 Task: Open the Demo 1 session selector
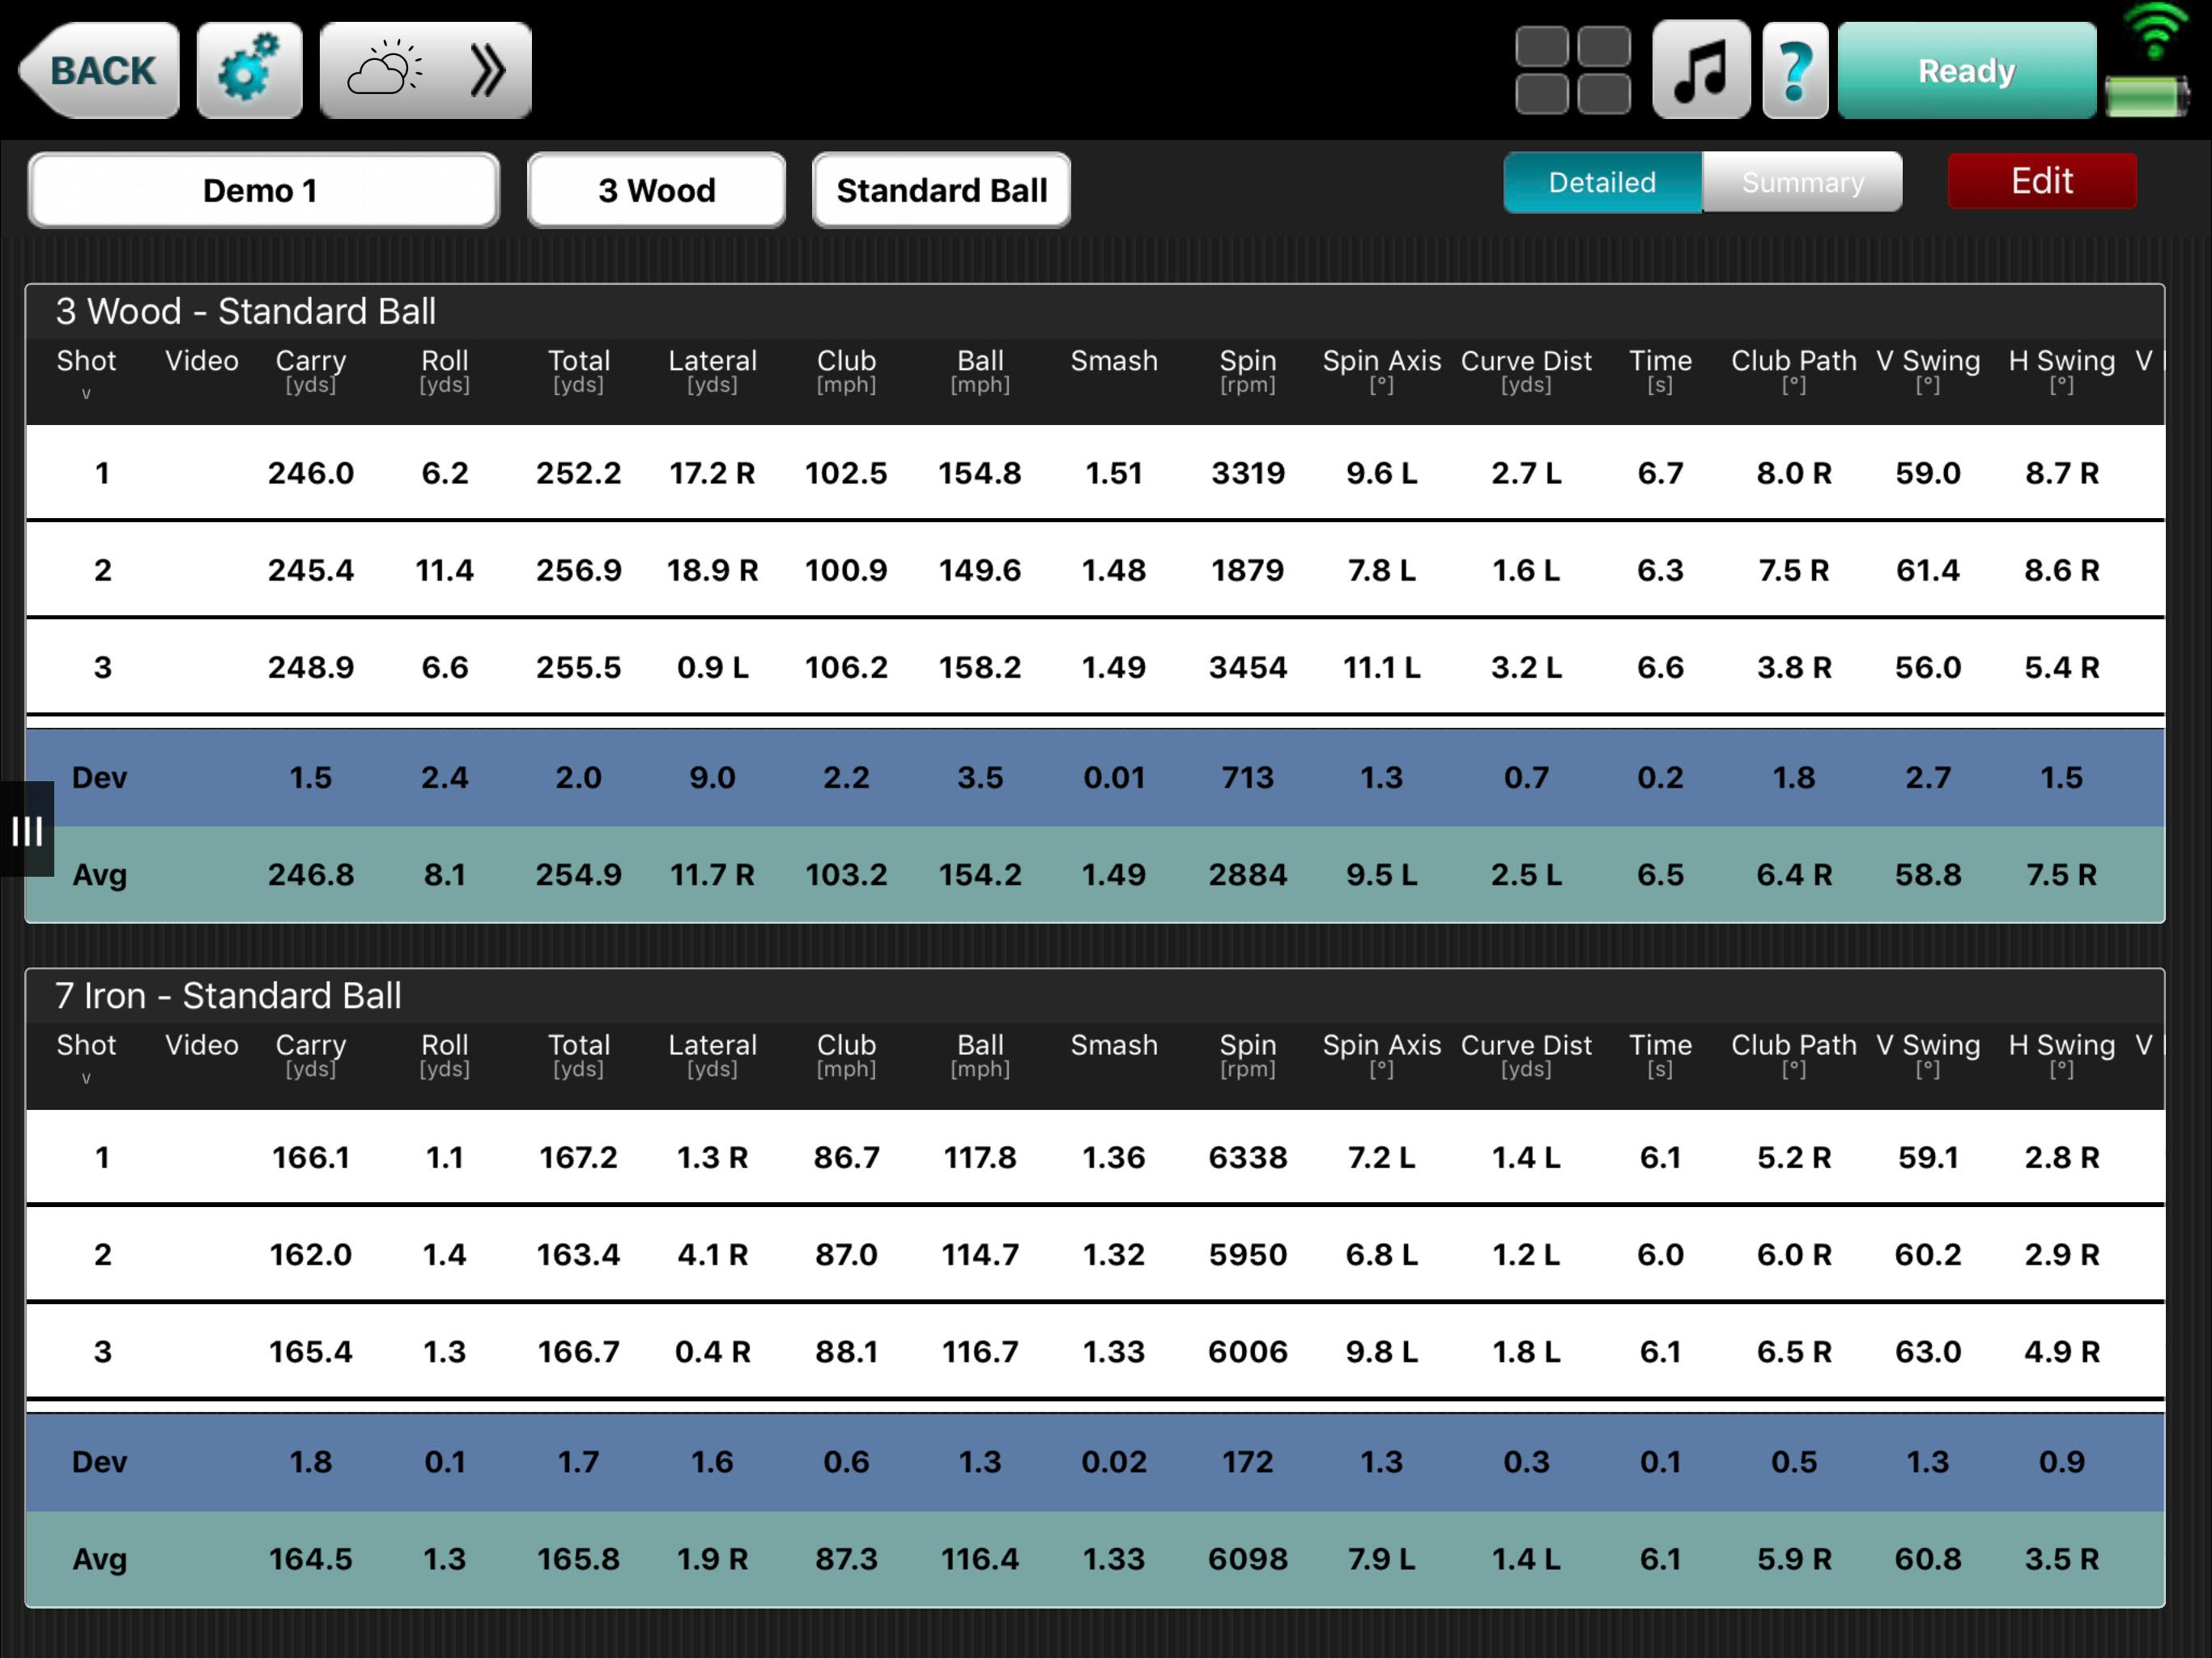263,190
